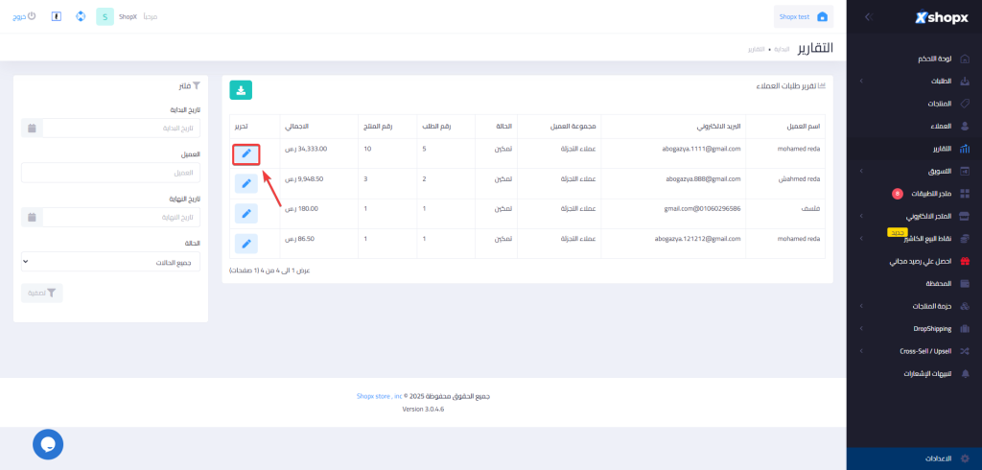Expand the DropShipping sidebar submenu
The image size is (982, 470).
861,329
